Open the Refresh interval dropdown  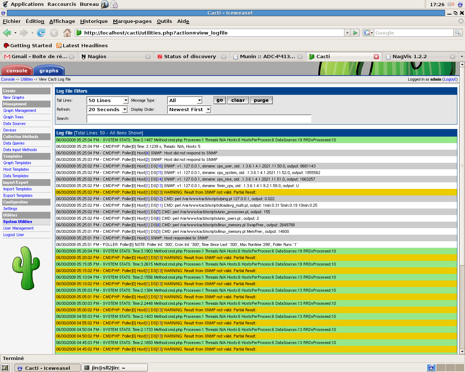coord(107,109)
